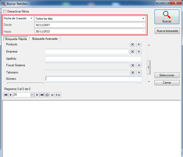183x157 pixels.
Task: Open Talonario lookup arrow button
Action: (139, 72)
